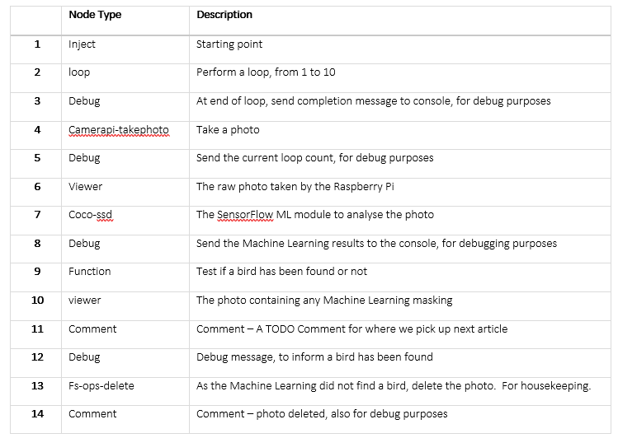This screenshot has width=618, height=438.
Task: Click the "loop" node type cell
Action: (79, 72)
